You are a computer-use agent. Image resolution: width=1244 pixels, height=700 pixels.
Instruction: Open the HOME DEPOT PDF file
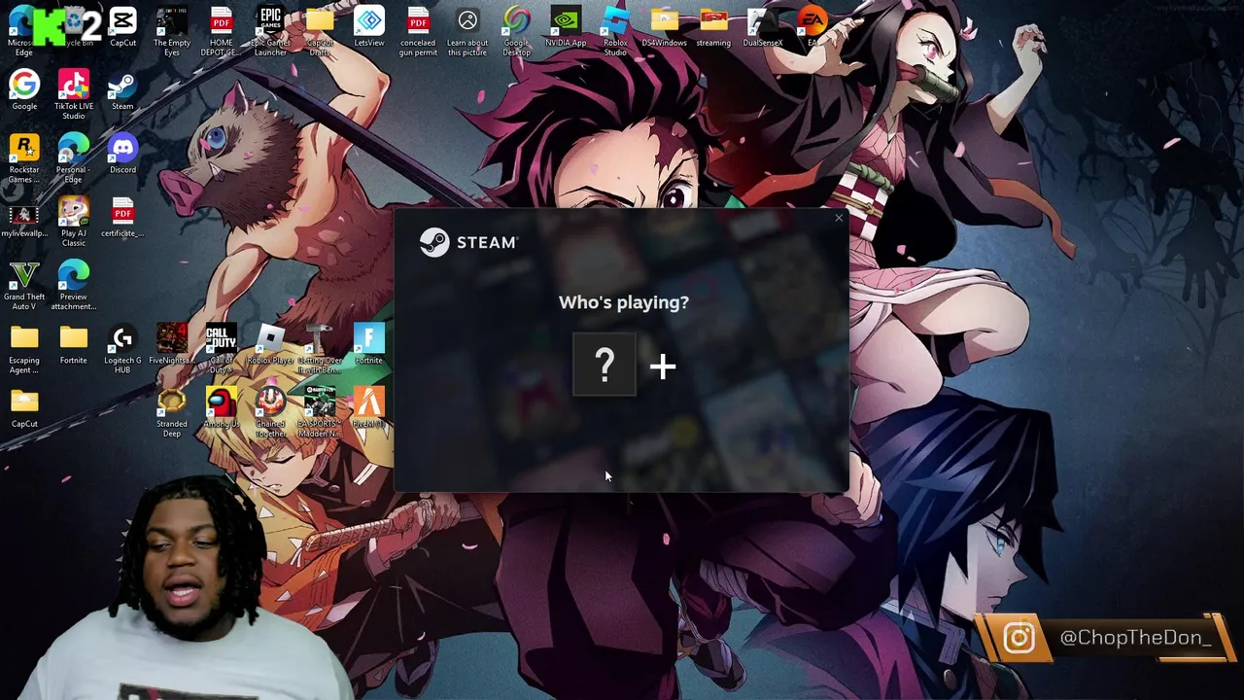pyautogui.click(x=222, y=32)
